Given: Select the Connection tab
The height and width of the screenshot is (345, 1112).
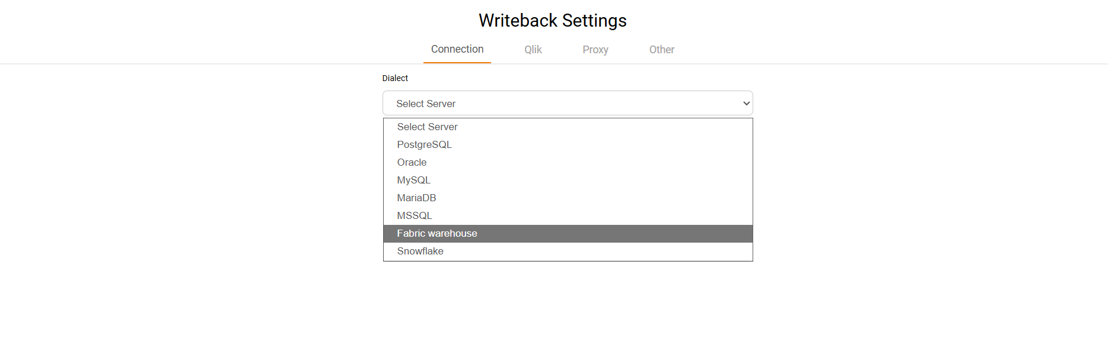Looking at the screenshot, I should (x=457, y=49).
